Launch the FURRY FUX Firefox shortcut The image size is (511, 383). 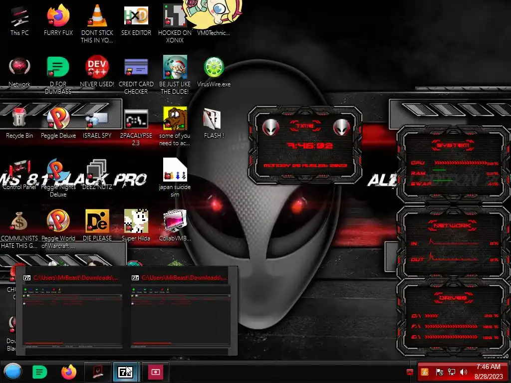point(58,20)
